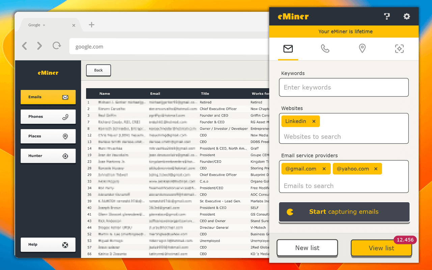Remove the @yahoo.com provider tag
The width and height of the screenshot is (432, 270).
point(376,169)
